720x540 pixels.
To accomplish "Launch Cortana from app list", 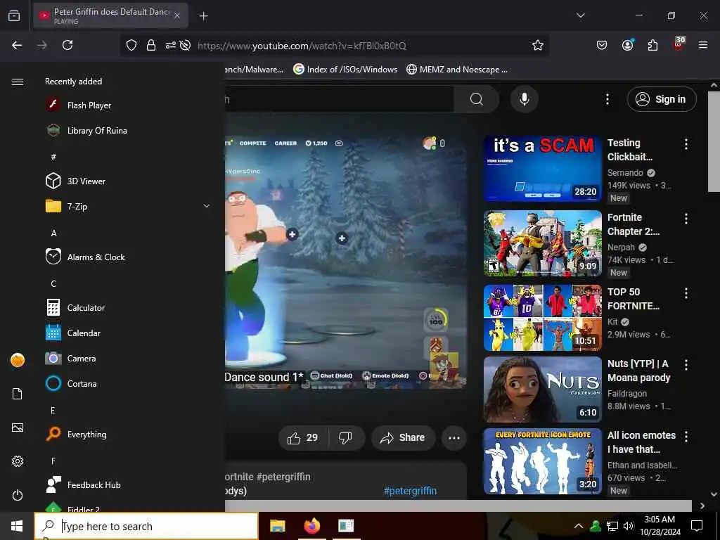I will tap(82, 383).
